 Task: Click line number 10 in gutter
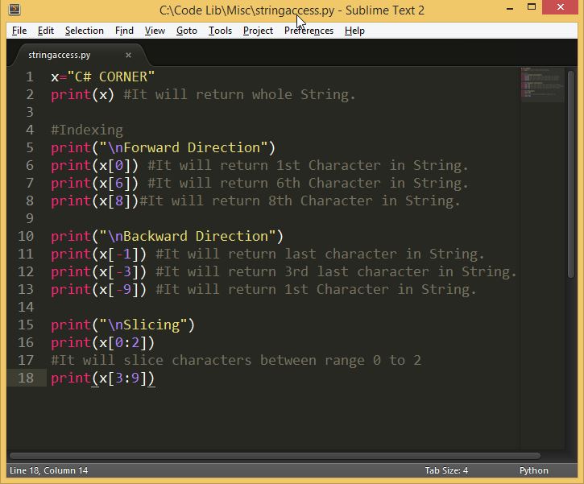[26, 236]
